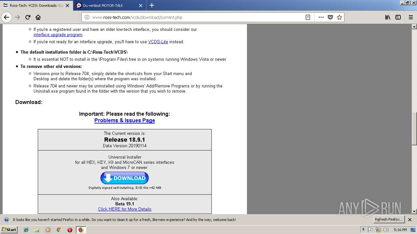
Task: Save page to Pocket
Action: (x=330, y=17)
